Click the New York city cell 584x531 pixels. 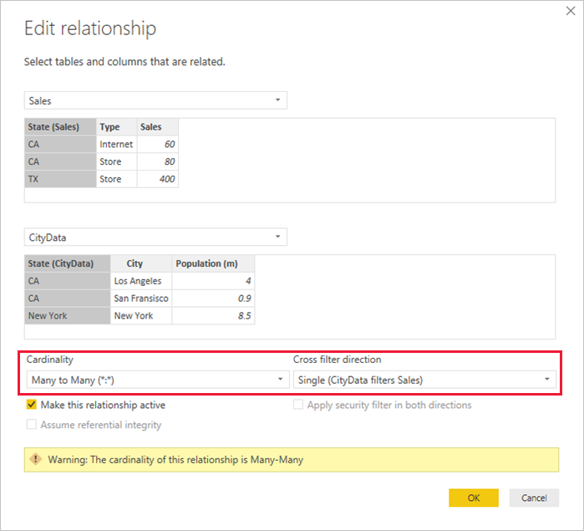(141, 316)
